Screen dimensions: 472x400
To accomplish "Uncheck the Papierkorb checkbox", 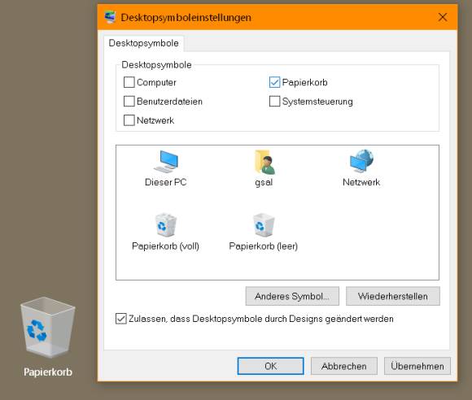I will pos(274,82).
